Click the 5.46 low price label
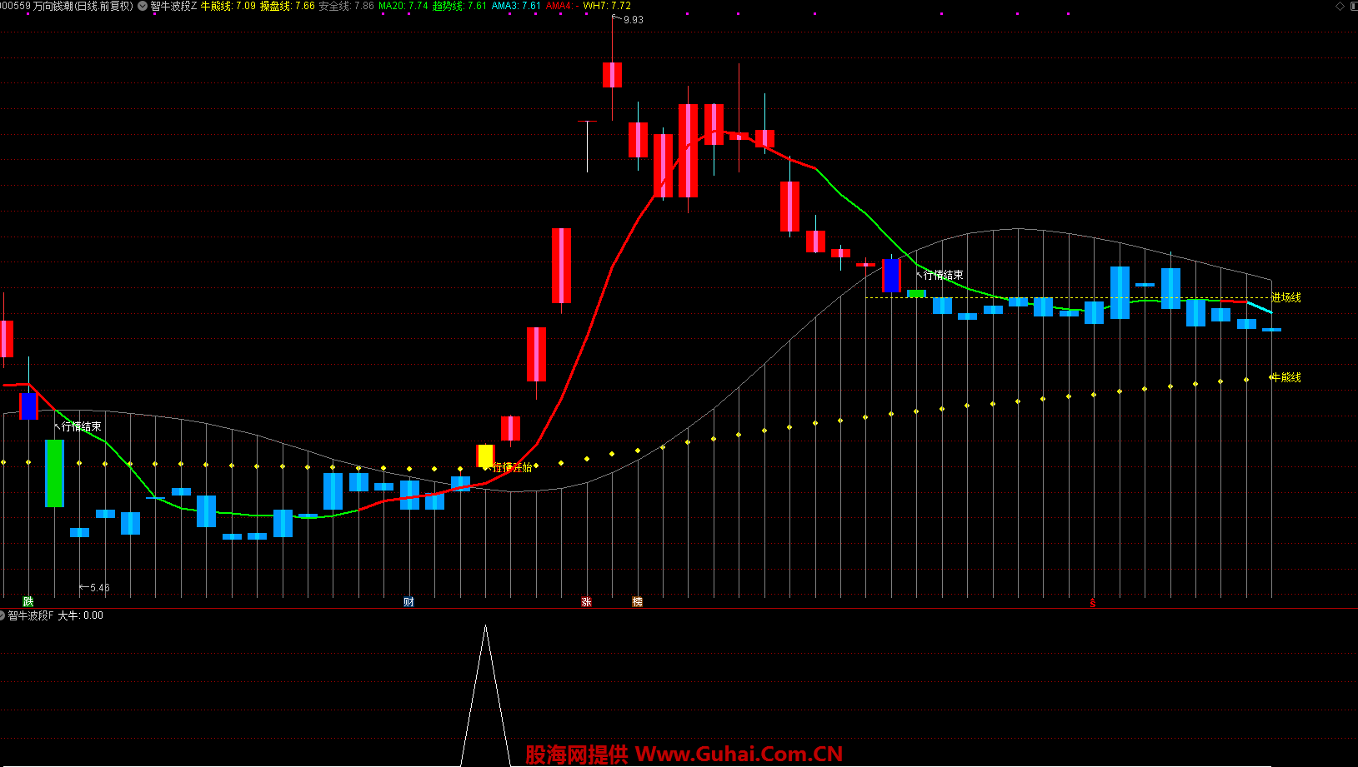1358x767 pixels. [x=100, y=588]
